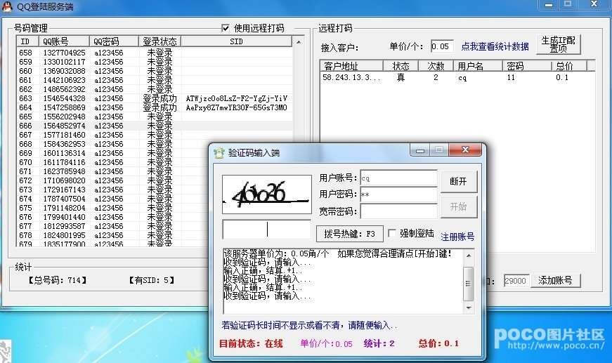Click the 生成IP配置项 button

click(x=558, y=44)
